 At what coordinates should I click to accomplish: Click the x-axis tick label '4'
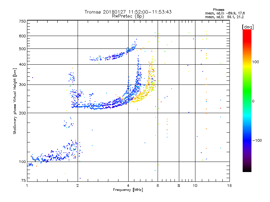[128, 186]
